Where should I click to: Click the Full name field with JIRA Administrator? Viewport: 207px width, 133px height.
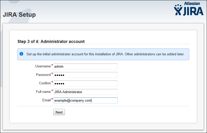tap(85, 92)
